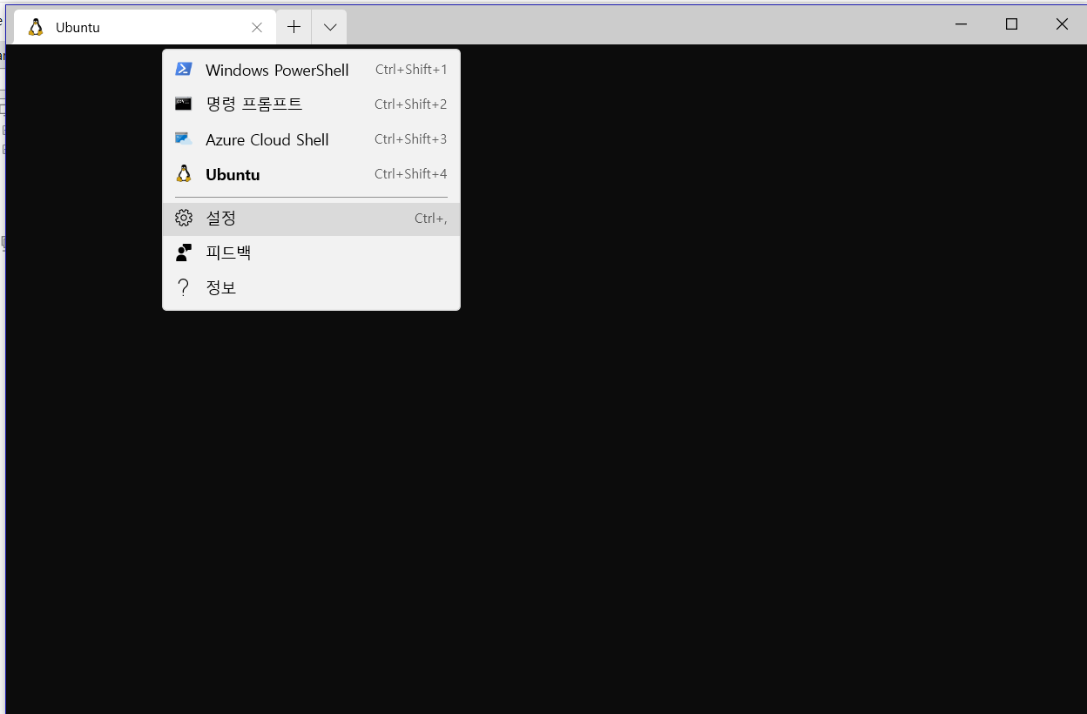This screenshot has width=1087, height=714.
Task: Add a new tab with the plus button
Action: (x=294, y=27)
